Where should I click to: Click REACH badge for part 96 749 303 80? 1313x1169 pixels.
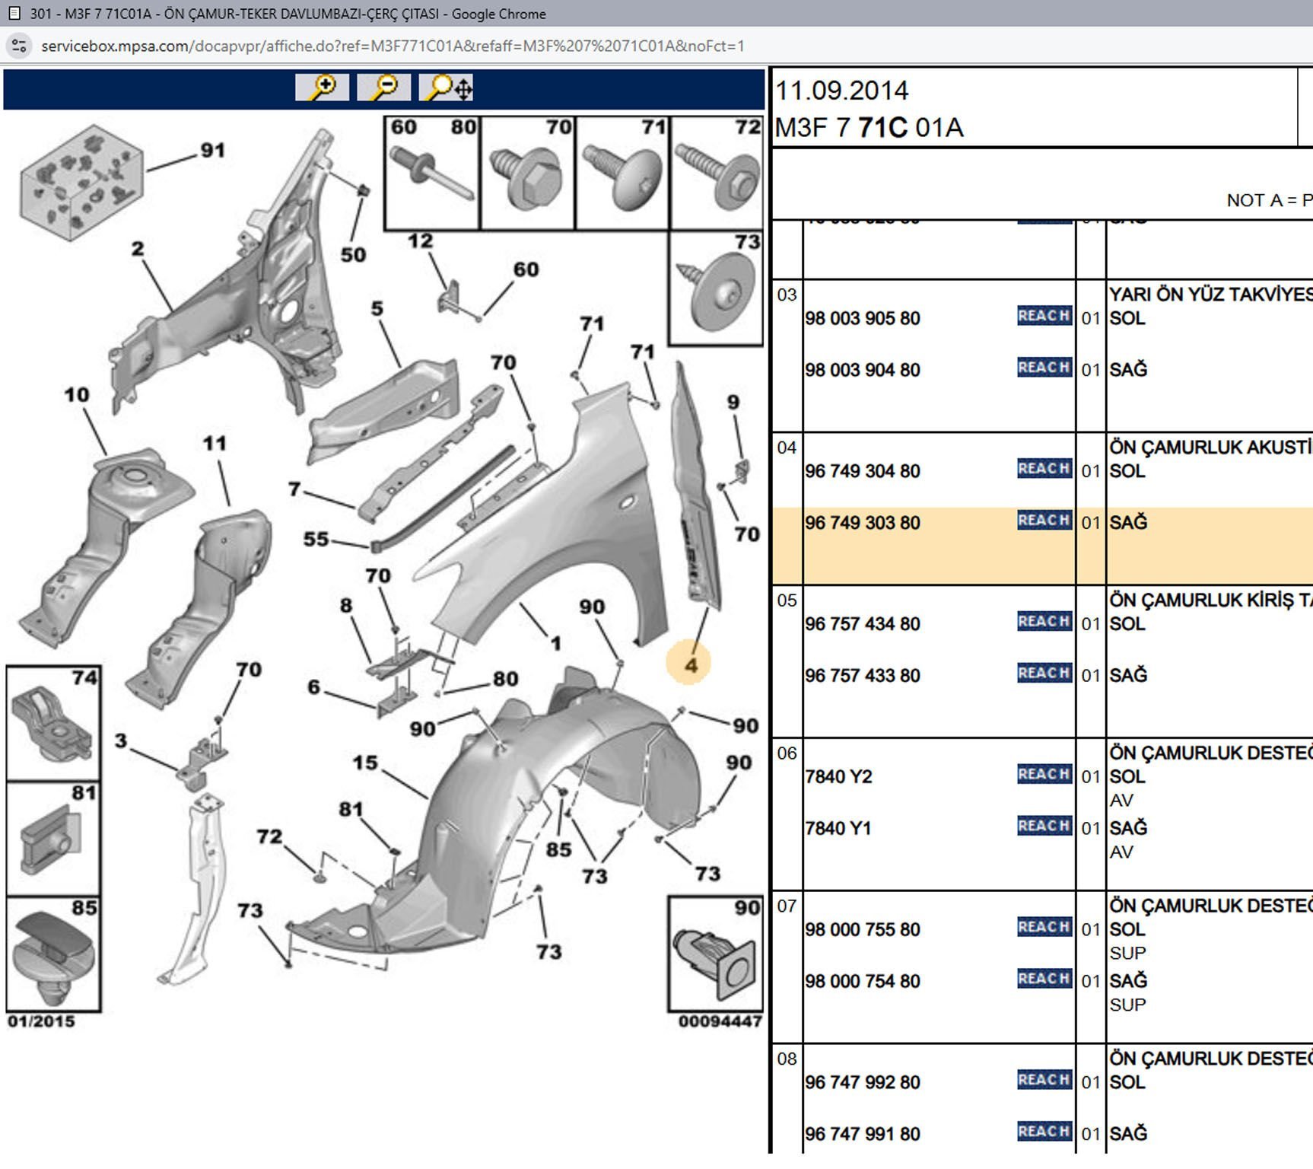1044,521
